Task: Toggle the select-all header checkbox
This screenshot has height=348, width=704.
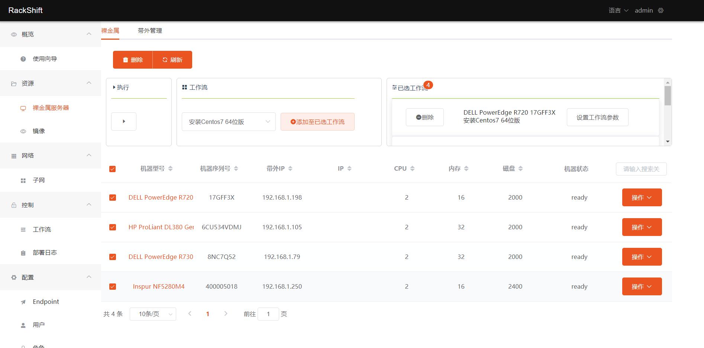Action: pyautogui.click(x=113, y=169)
